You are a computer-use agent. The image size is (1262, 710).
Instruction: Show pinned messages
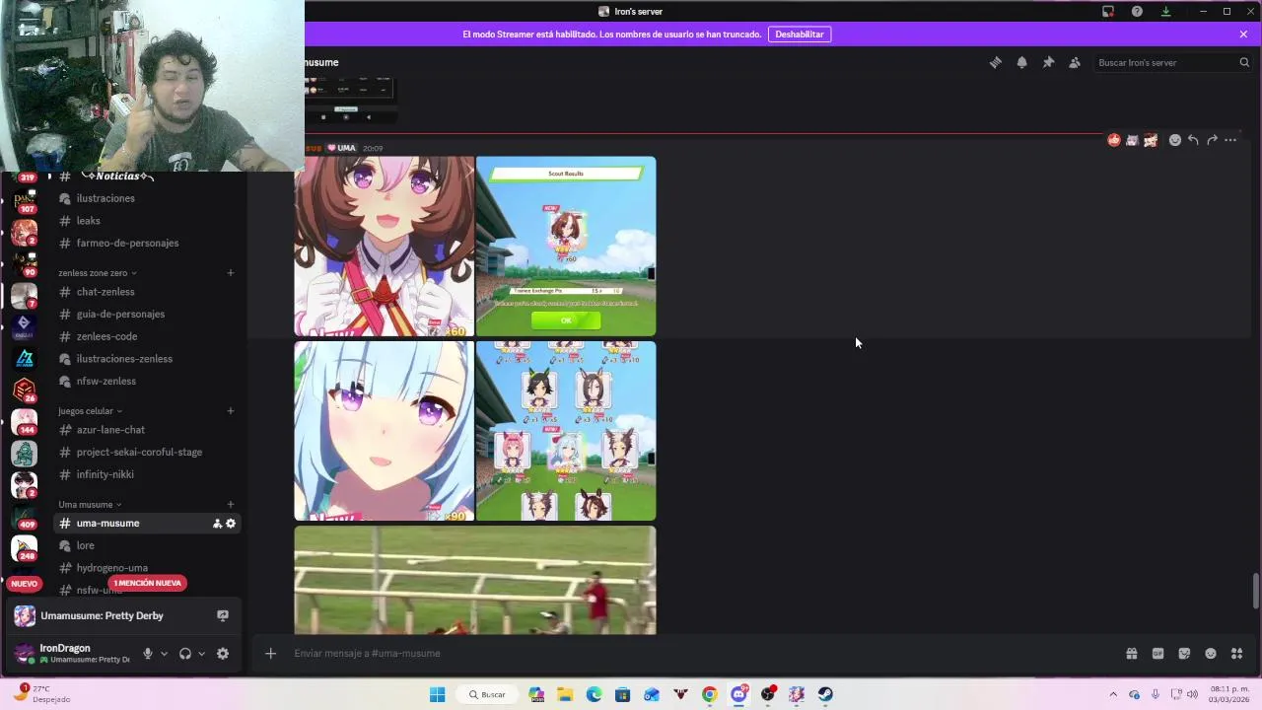pos(1048,62)
